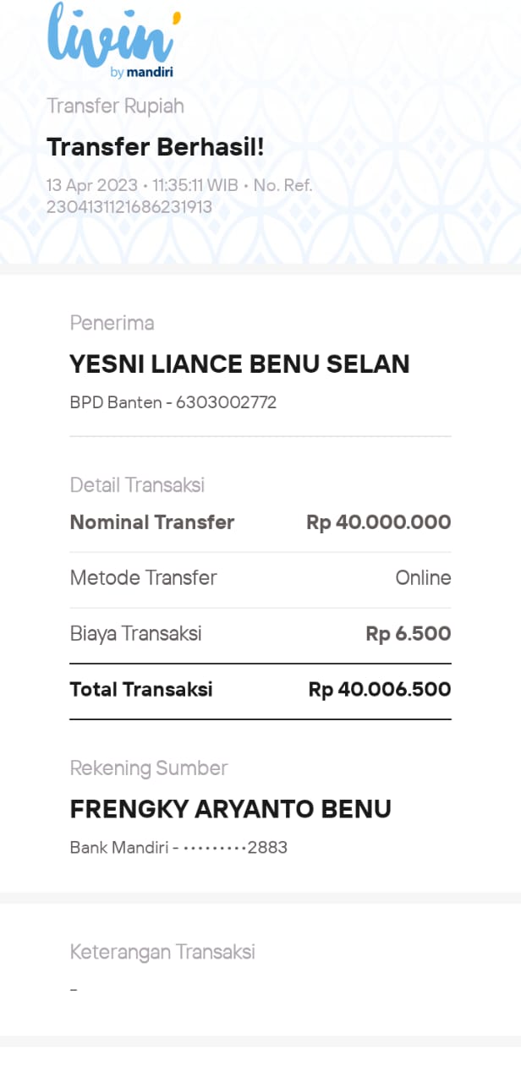Click the Metode Transfer label
Screen dimensions: 521x1082
tap(143, 578)
